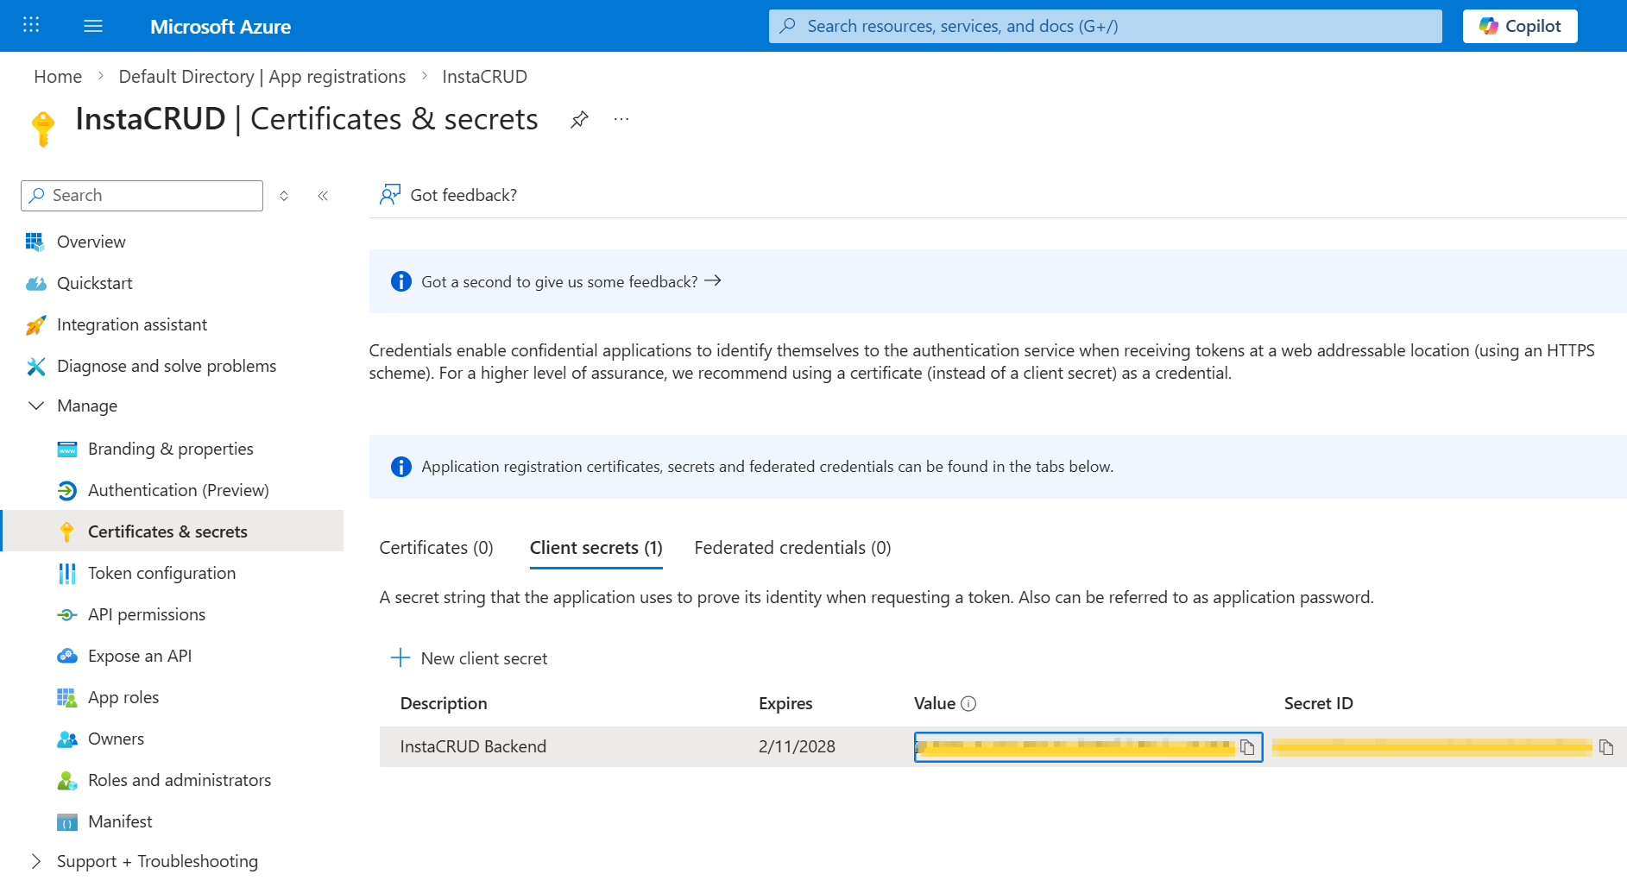1627x893 pixels.
Task: Open the Copilot assistant
Action: 1519,26
